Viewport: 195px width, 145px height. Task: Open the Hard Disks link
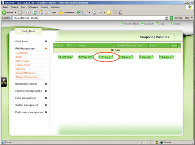pyautogui.click(x=21, y=53)
